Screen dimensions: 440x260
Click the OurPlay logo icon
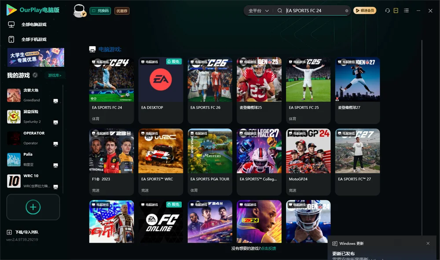coord(11,10)
